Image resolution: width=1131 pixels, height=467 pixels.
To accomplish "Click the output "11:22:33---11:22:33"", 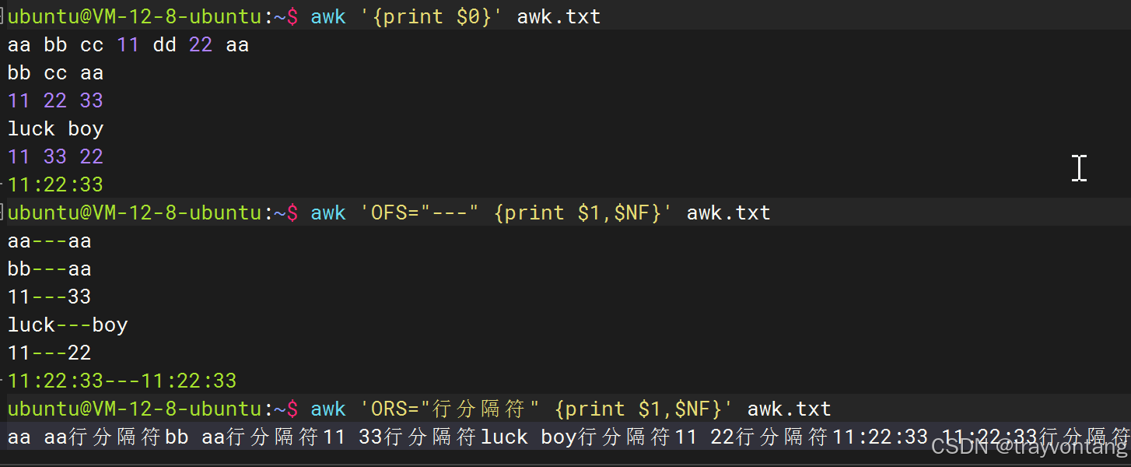I will [x=122, y=381].
